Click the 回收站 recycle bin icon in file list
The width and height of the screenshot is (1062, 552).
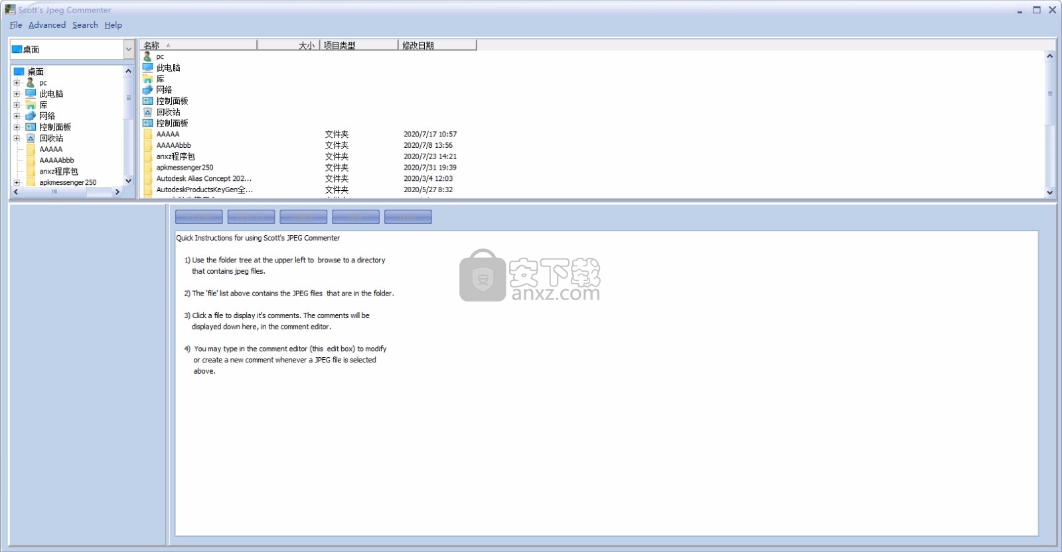click(148, 112)
